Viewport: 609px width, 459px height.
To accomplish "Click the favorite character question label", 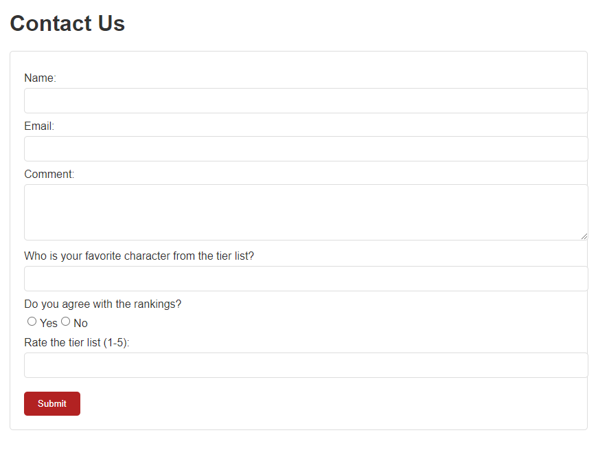I will pyautogui.click(x=139, y=256).
